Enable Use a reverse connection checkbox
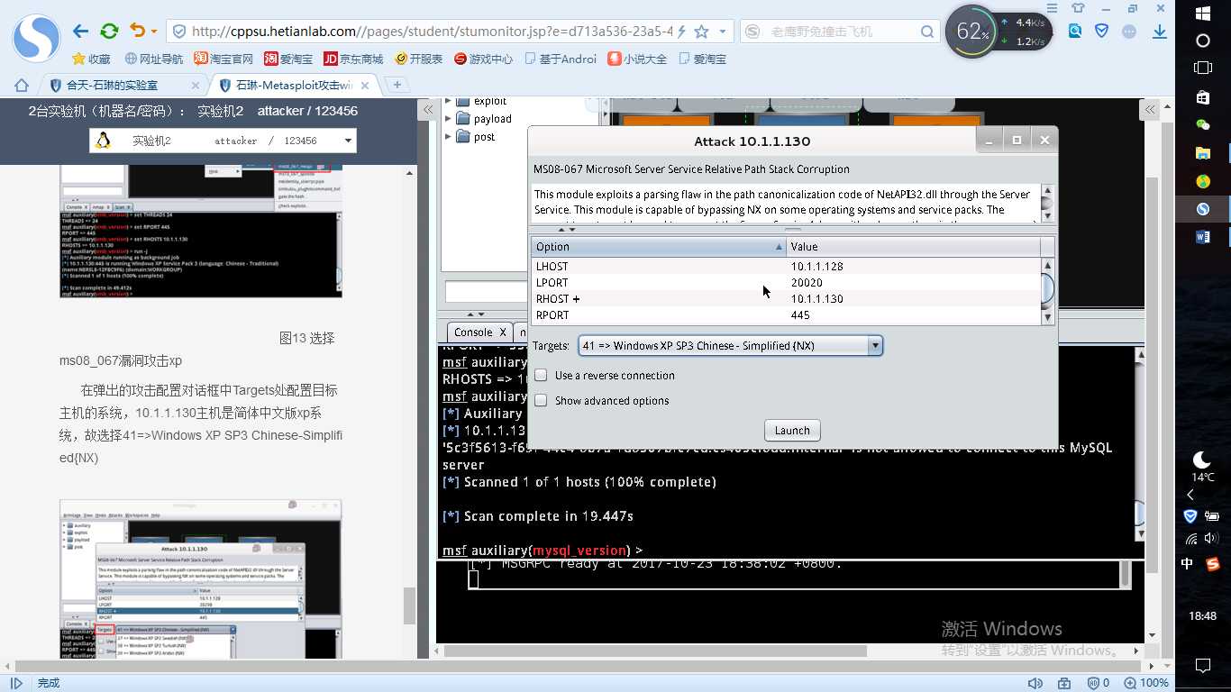The width and height of the screenshot is (1231, 692). [x=541, y=375]
